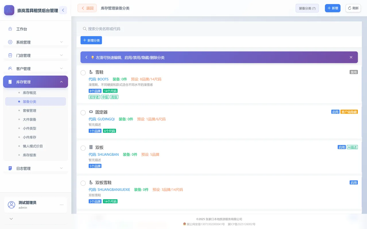Open the admin more options dots
Screen dimensions: 367x229
(x=61, y=205)
